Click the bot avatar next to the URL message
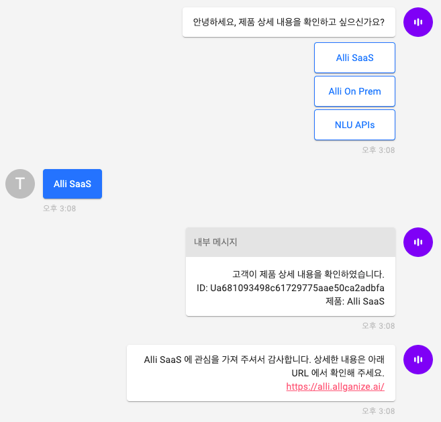This screenshot has height=422, width=441. click(x=418, y=360)
